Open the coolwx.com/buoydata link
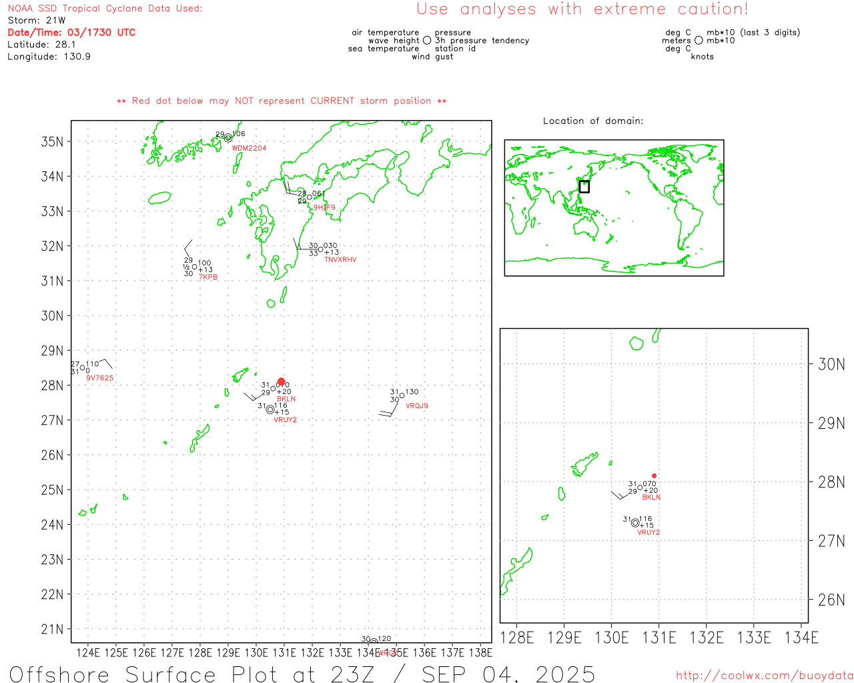 [x=765, y=676]
